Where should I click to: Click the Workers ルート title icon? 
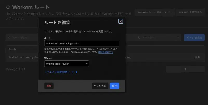8,7
